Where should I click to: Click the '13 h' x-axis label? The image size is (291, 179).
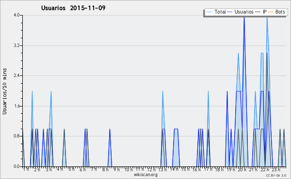pyautogui.click(x=162, y=170)
